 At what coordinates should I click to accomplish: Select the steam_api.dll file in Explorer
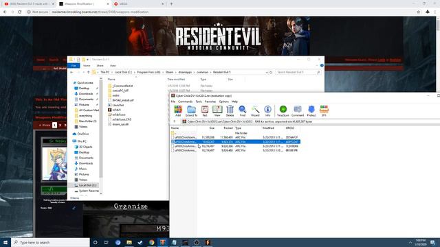(120, 124)
